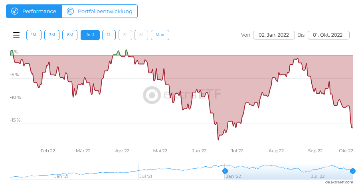Click Jan '21 in the navigator timeline
This screenshot has height=189, width=358.
(61, 176)
